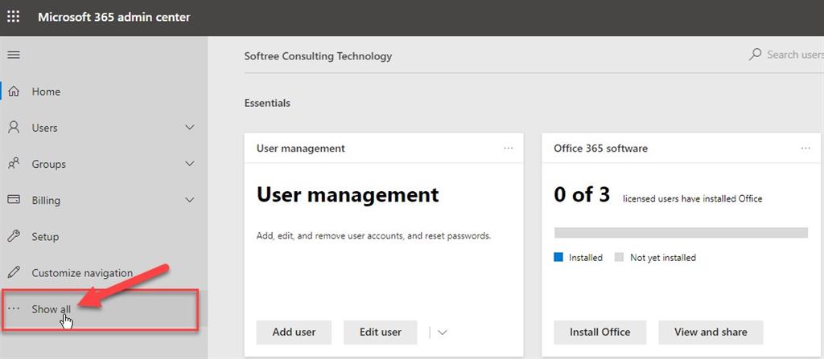The width and height of the screenshot is (824, 359).
Task: Click the large User management heading
Action: pos(348,194)
